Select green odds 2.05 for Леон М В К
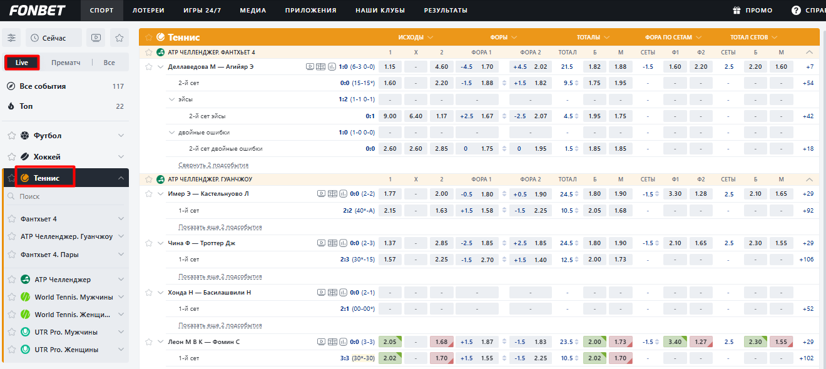Viewport: 826px width, 369px height. [390, 342]
